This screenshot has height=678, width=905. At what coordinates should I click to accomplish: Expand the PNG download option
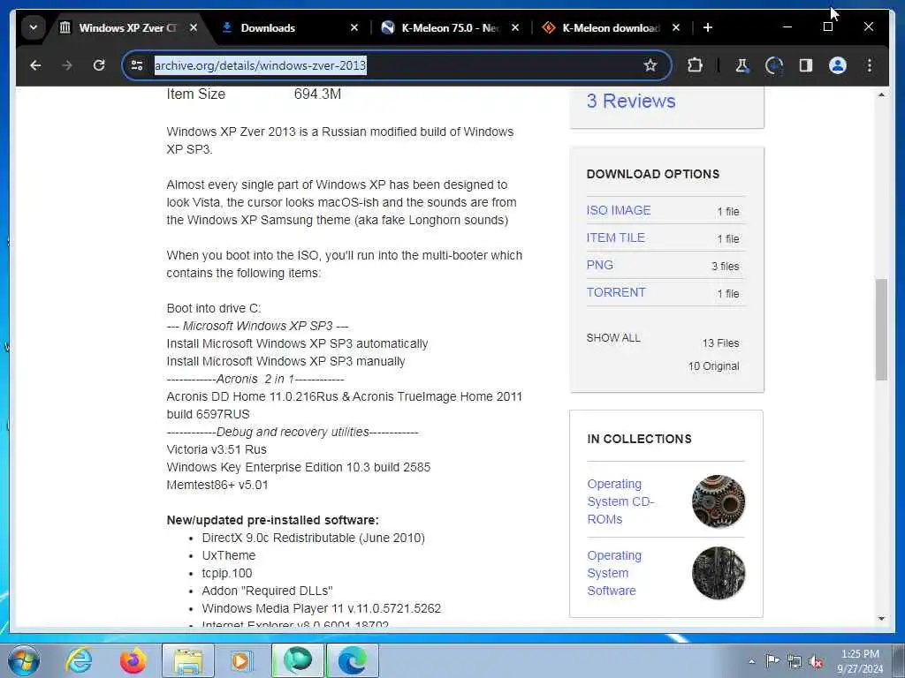tap(600, 265)
